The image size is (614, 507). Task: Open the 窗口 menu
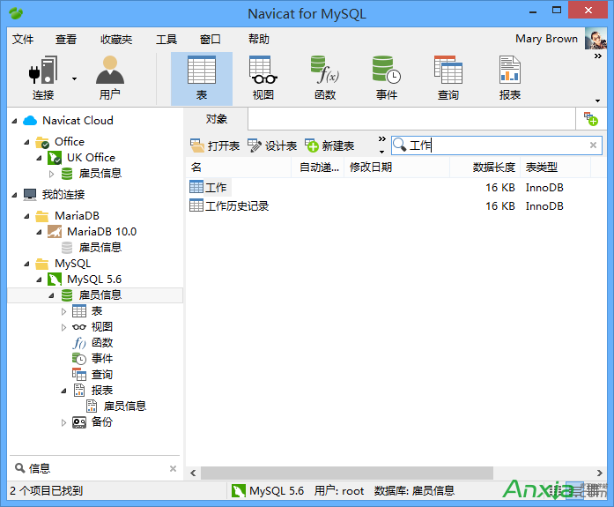click(x=211, y=39)
